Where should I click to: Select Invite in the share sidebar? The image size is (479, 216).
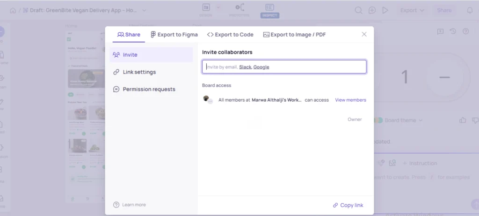[151, 55]
